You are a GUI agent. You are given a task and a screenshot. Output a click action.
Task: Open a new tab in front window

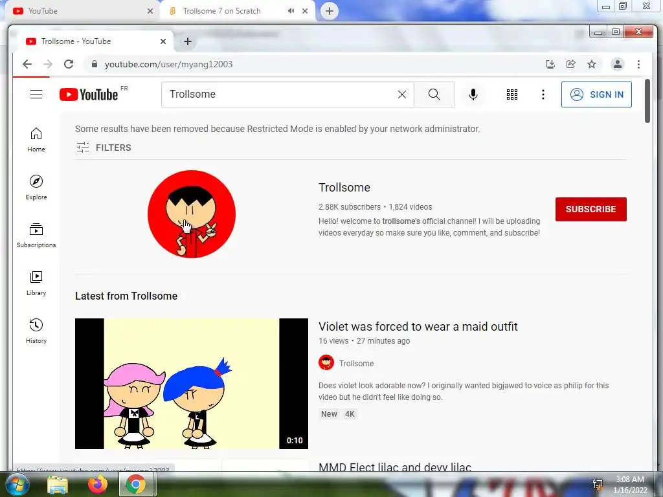(x=188, y=41)
